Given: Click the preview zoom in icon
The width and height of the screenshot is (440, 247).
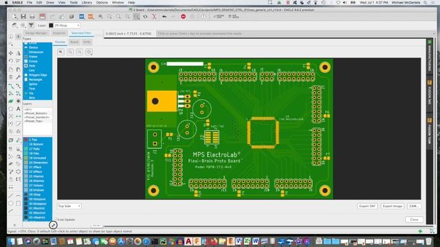Looking at the screenshot, I should tap(70, 52).
